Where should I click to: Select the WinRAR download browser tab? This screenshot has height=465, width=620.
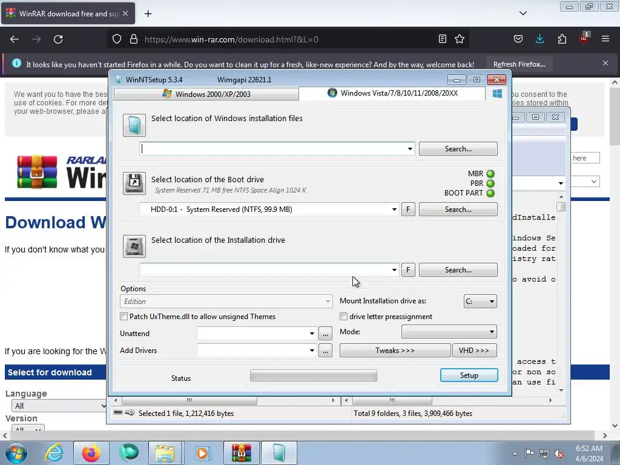pos(68,14)
